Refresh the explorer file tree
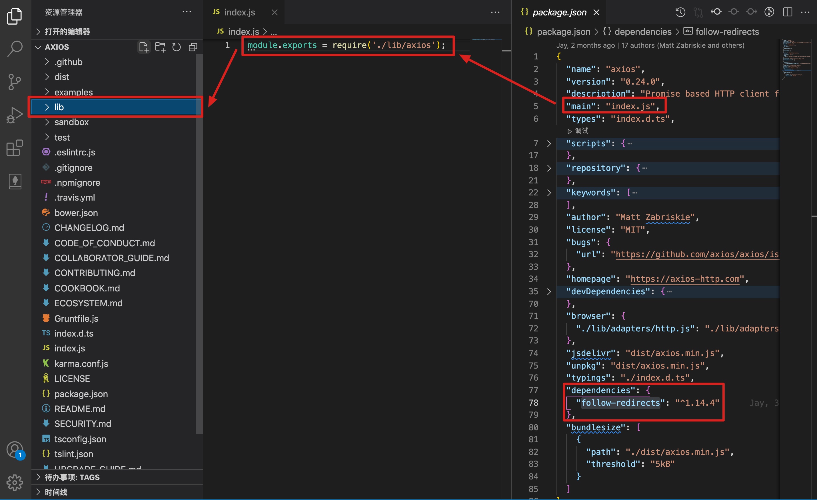The height and width of the screenshot is (500, 817). (x=177, y=47)
